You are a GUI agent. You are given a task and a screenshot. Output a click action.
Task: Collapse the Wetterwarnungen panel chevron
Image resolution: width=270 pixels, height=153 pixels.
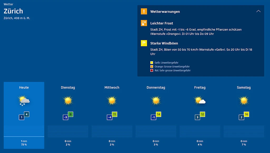coord(258,11)
